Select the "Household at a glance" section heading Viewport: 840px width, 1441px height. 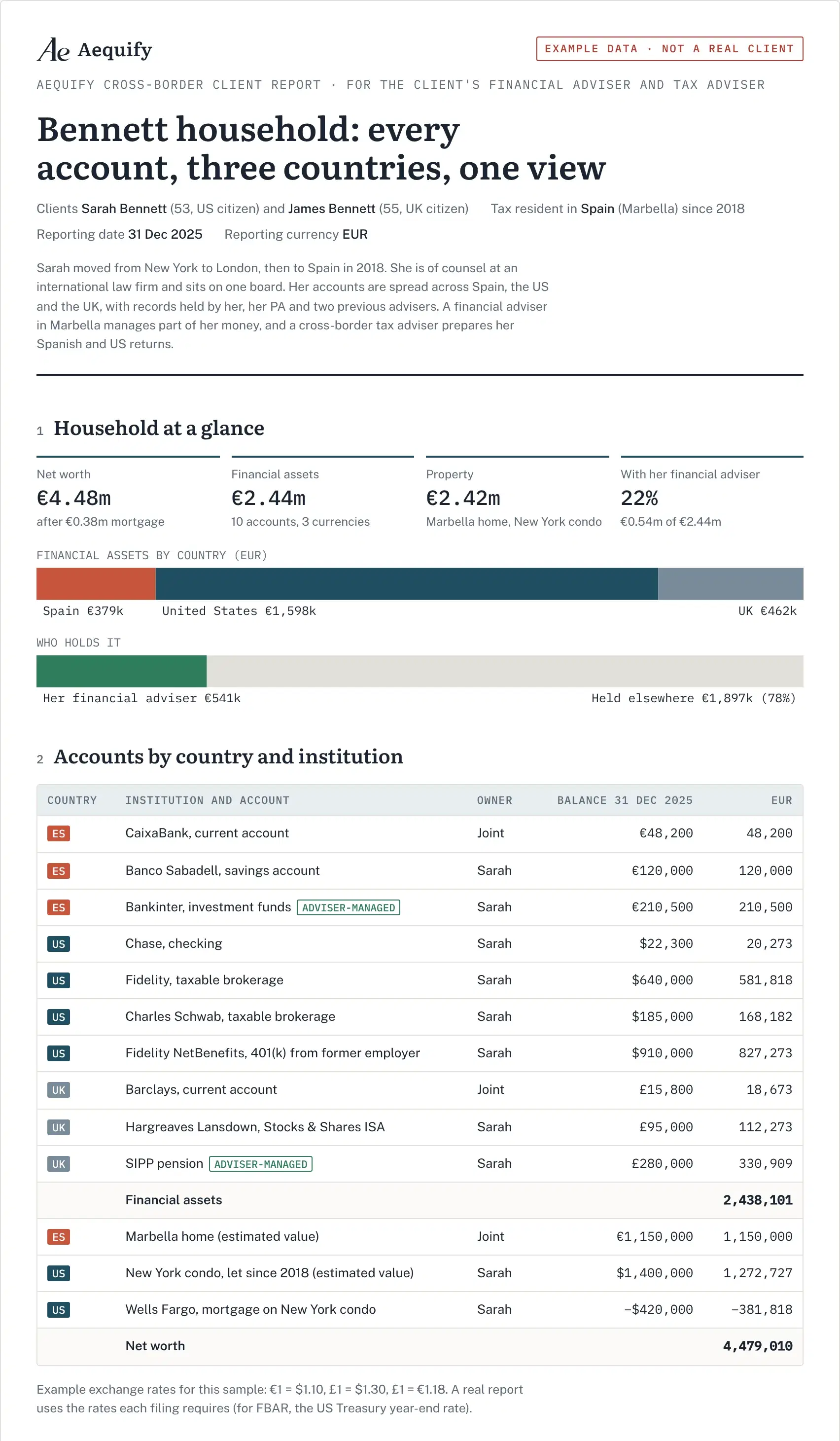[x=159, y=428]
